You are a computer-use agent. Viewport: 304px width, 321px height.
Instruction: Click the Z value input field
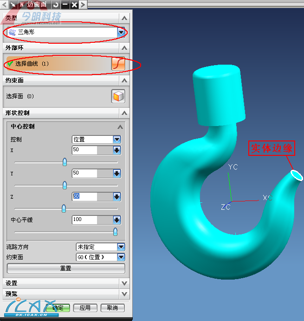click(x=84, y=197)
